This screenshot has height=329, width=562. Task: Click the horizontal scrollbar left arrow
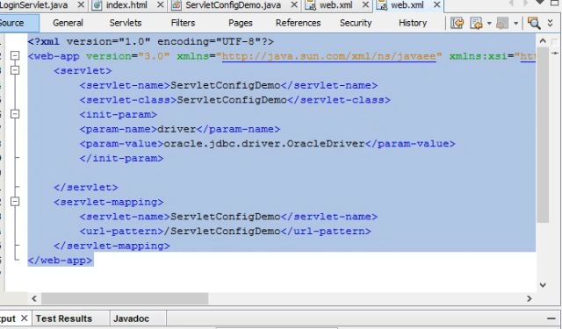[x=34, y=298]
